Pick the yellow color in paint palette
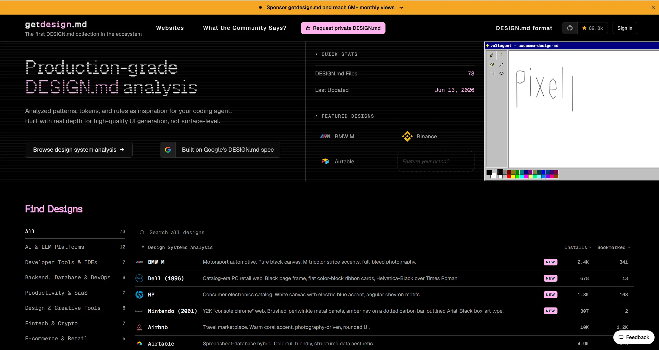The height and width of the screenshot is (350, 659). (x=513, y=176)
